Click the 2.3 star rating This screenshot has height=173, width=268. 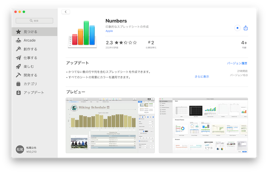tap(121, 43)
